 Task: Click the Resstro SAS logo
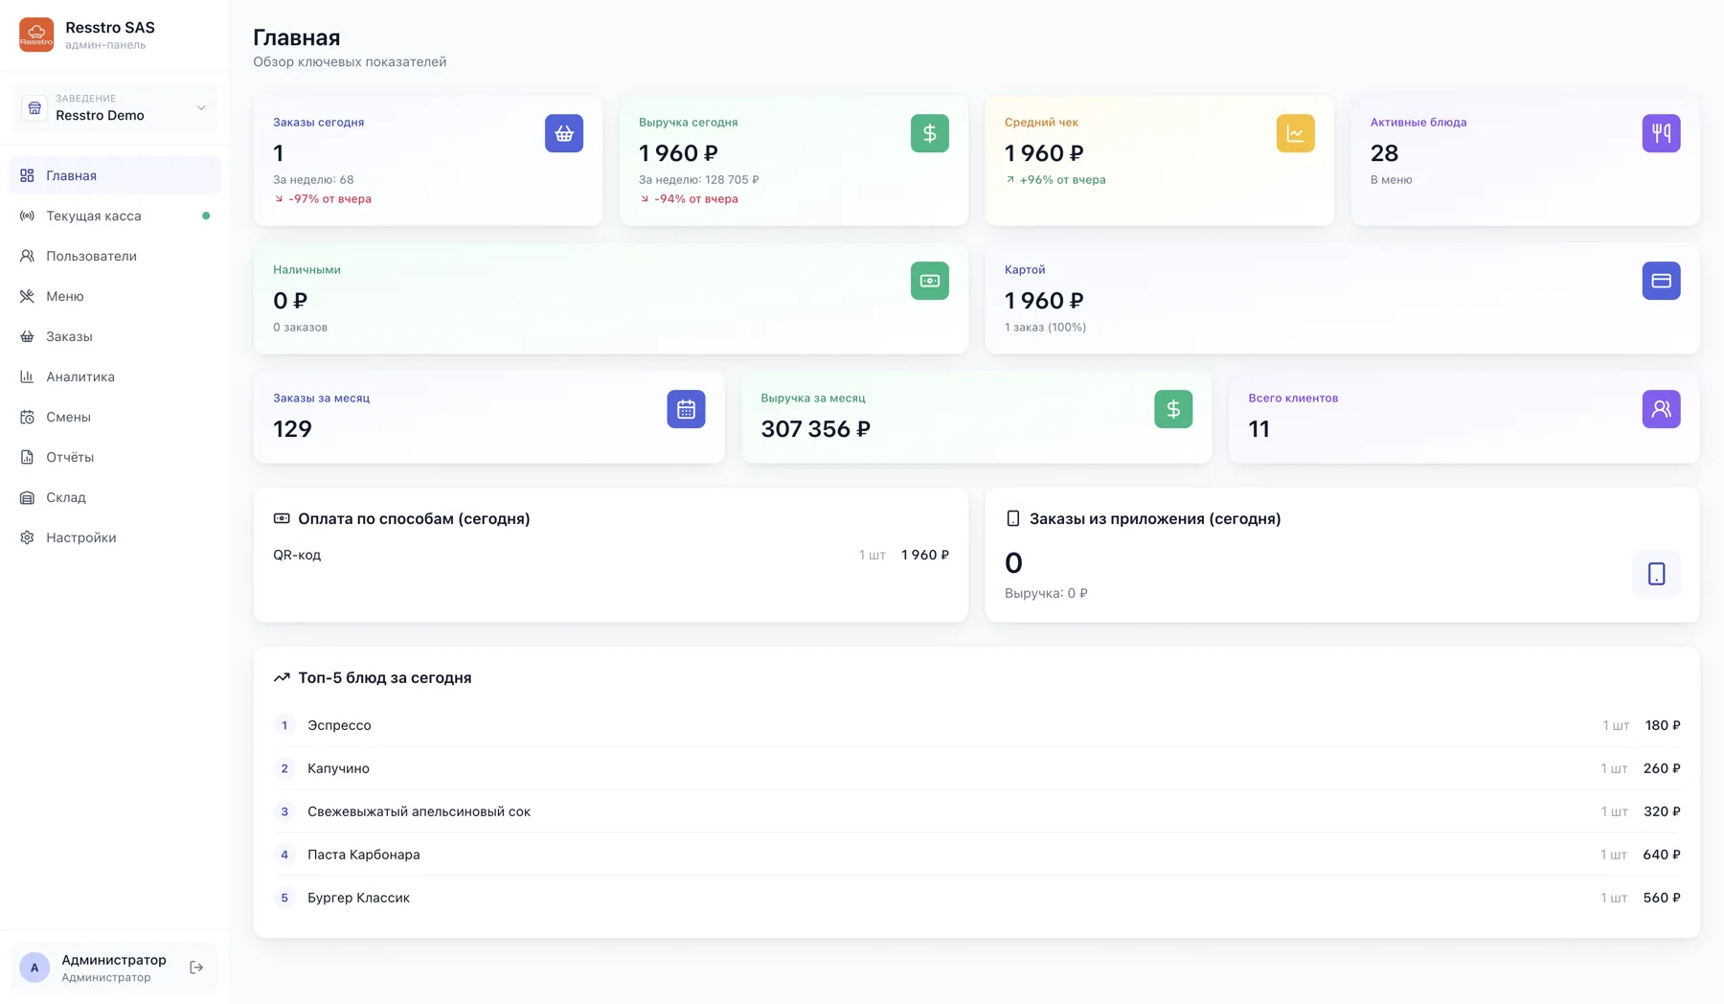pyautogui.click(x=36, y=34)
